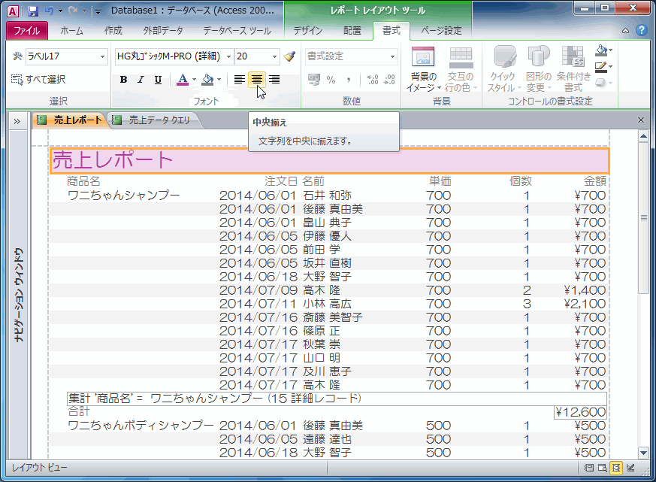Click the 商品名 column header

[x=83, y=181]
